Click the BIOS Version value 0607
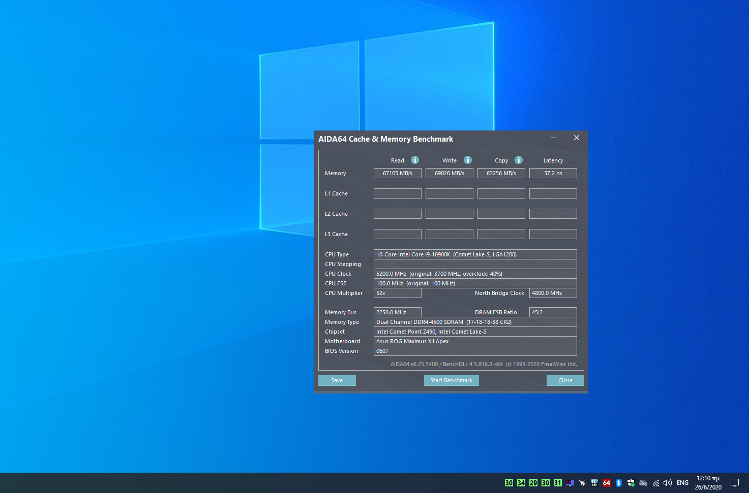 tap(475, 351)
